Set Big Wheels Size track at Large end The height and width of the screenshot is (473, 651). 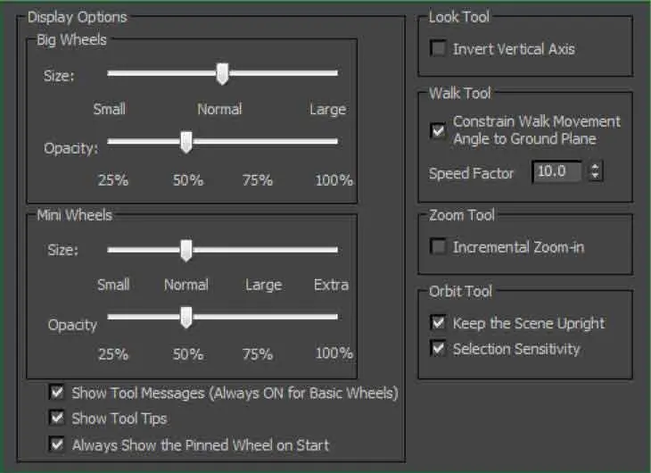(335, 73)
